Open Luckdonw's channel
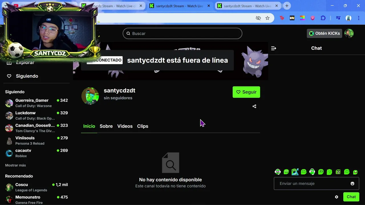The image size is (365, 205). pos(36,115)
